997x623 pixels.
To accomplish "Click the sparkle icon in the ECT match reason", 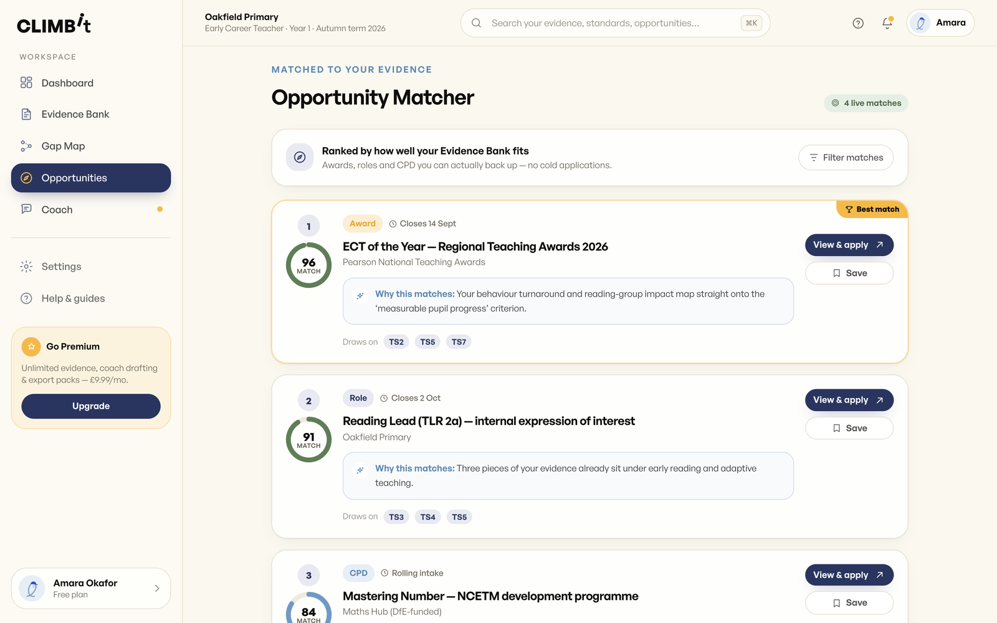I will [360, 295].
